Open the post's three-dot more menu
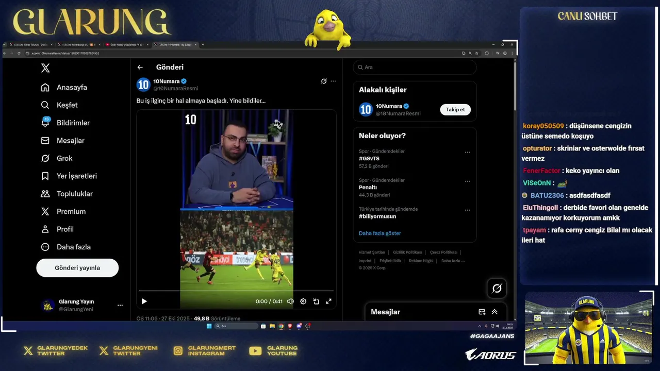The width and height of the screenshot is (660, 371). point(333,81)
